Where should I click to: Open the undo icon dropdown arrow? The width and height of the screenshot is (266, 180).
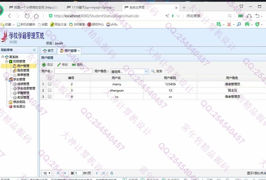(x=262, y=16)
